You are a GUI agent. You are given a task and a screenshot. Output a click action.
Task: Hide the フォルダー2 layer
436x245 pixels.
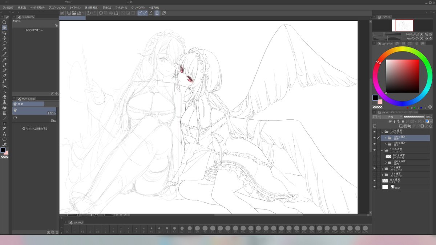(x=375, y=175)
